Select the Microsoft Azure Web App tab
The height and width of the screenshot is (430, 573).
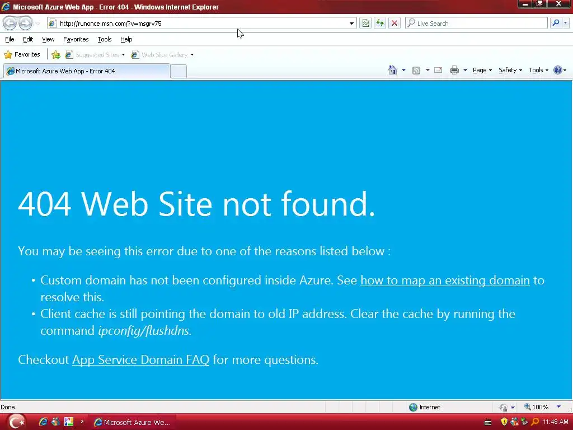pyautogui.click(x=87, y=71)
